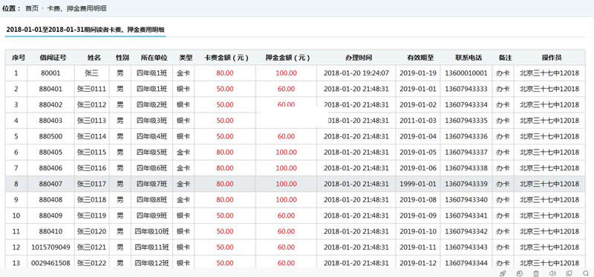Go to 首页 in the breadcrumb
Viewport: 594px width, 277px height.
(x=32, y=8)
